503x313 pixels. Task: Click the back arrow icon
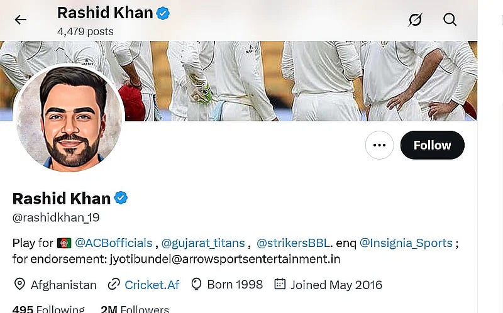[21, 19]
